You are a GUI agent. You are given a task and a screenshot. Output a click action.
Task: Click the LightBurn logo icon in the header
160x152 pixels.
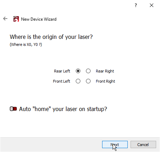pos(16,19)
